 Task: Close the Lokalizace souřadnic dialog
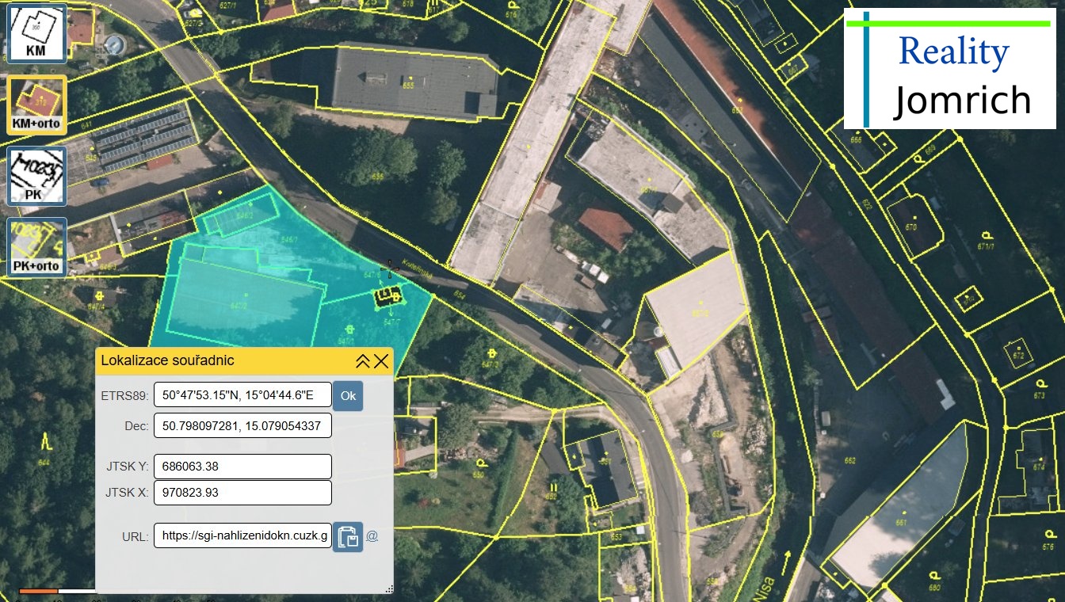383,360
